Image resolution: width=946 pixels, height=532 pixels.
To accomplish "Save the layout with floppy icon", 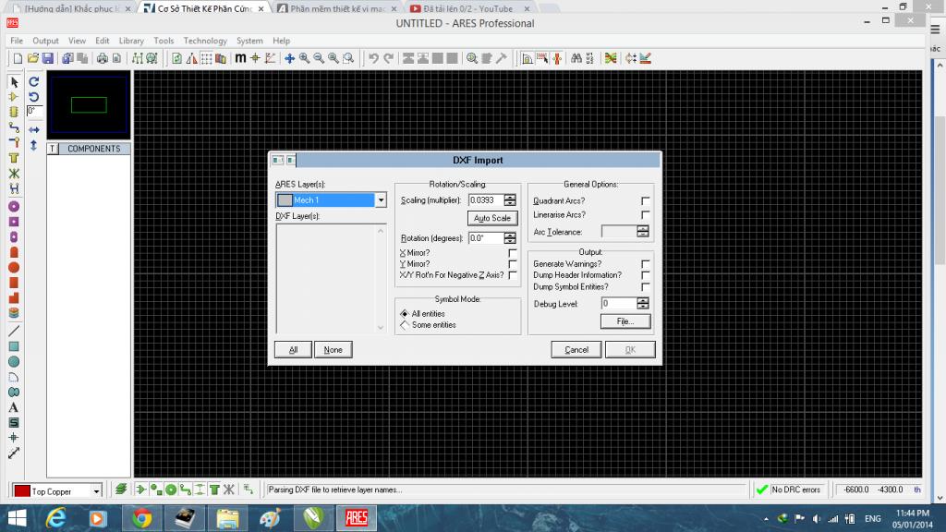I will click(x=48, y=58).
